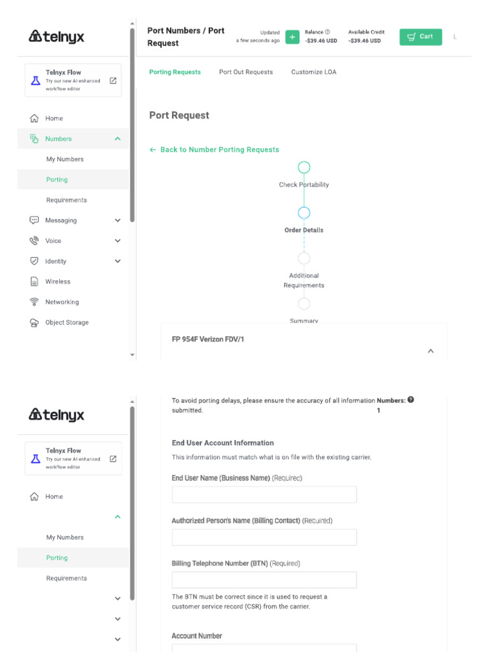Image resolution: width=489 pixels, height=652 pixels.
Task: Click the Object Storage cloud icon
Action: click(34, 323)
